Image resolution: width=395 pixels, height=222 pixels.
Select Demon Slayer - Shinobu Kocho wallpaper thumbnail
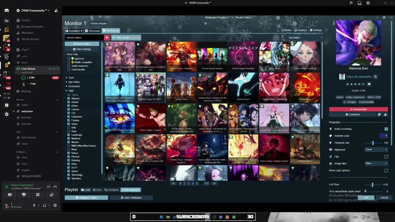pyautogui.click(x=120, y=56)
